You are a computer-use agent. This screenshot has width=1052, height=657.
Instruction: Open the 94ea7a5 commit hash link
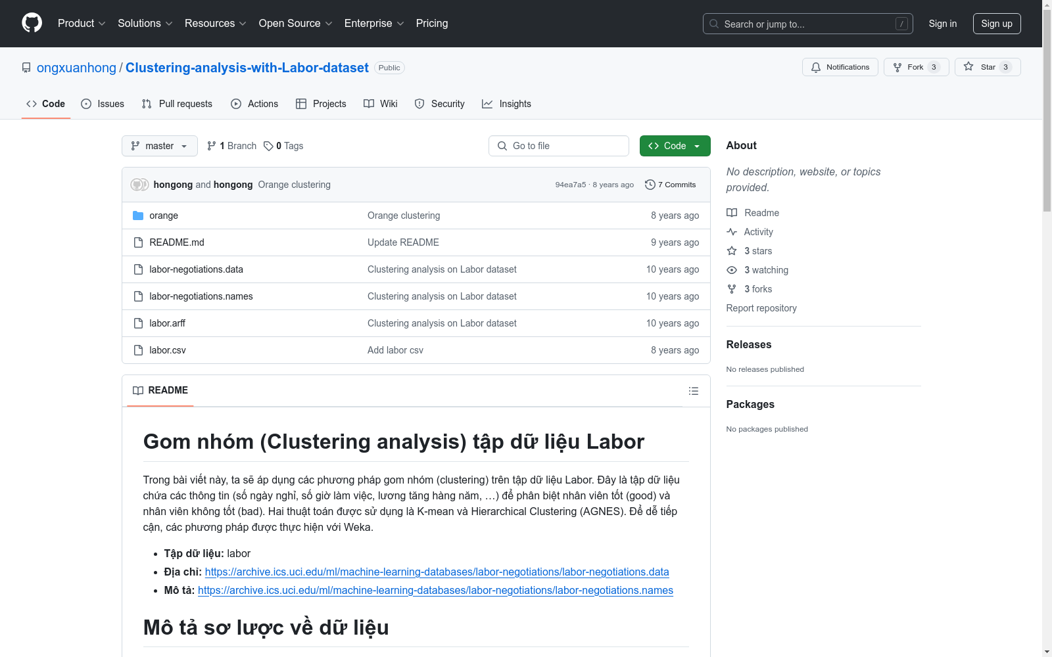[571, 185]
